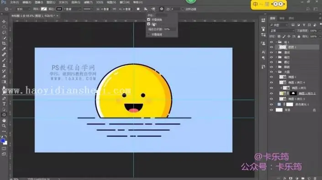The height and width of the screenshot is (180, 322).
Task: Open the Character panel icon
Action: click(264, 52)
